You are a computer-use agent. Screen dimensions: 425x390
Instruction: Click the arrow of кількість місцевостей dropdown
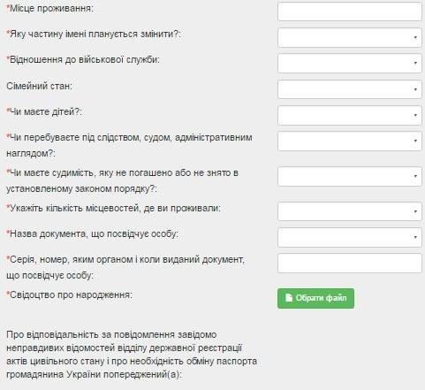point(415,211)
